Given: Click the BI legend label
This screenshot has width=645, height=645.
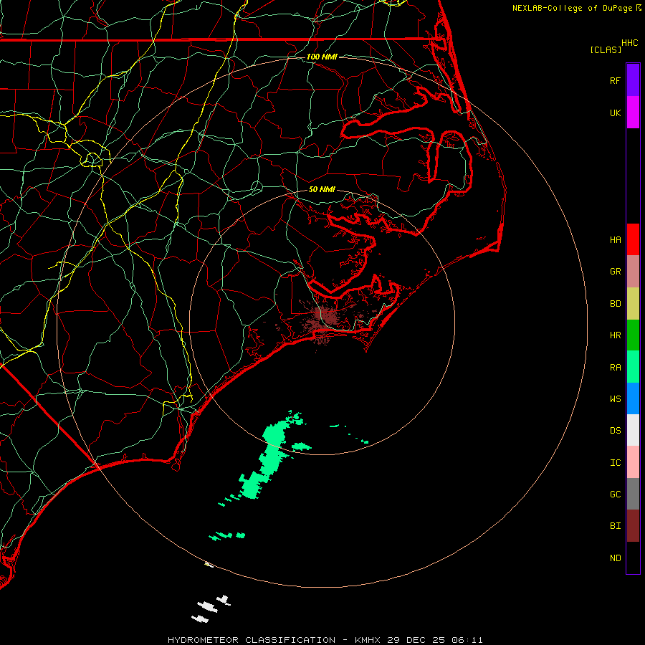Looking at the screenshot, I should [x=615, y=526].
